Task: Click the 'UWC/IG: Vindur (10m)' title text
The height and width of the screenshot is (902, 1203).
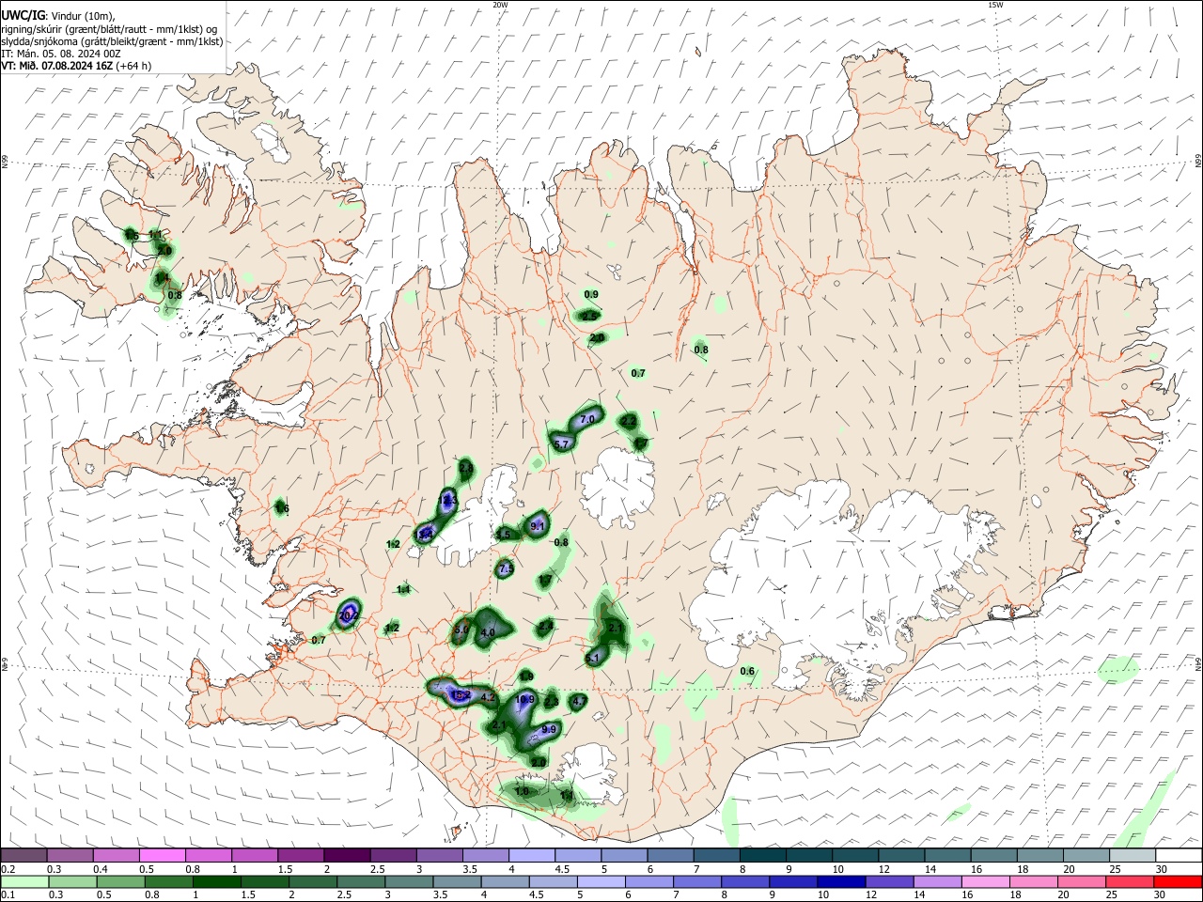Action: (x=58, y=15)
